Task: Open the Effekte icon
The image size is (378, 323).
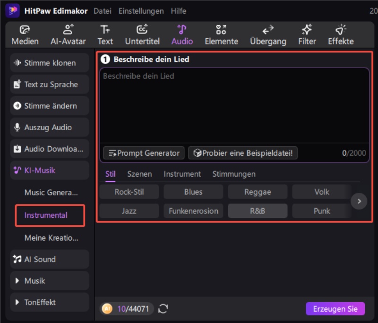Action: pyautogui.click(x=341, y=29)
